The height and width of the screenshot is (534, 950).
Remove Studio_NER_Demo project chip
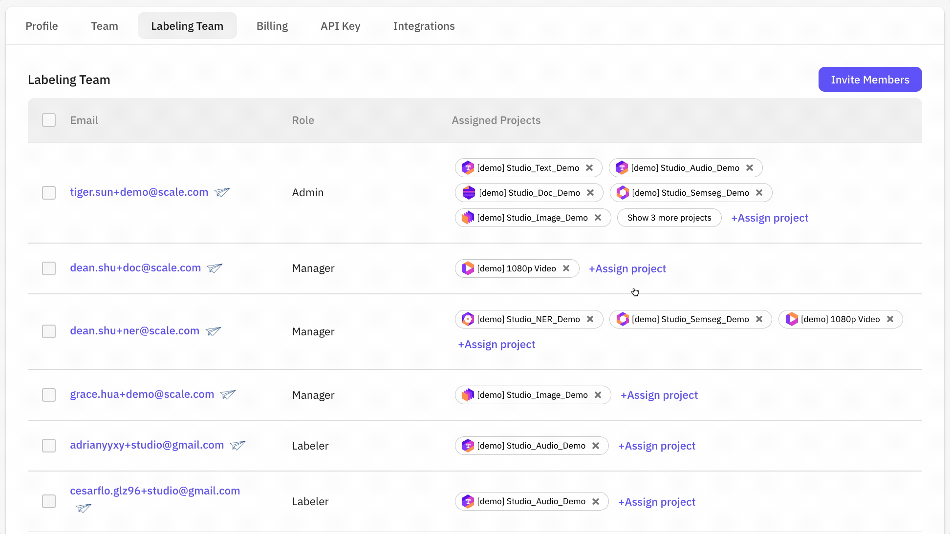590,319
